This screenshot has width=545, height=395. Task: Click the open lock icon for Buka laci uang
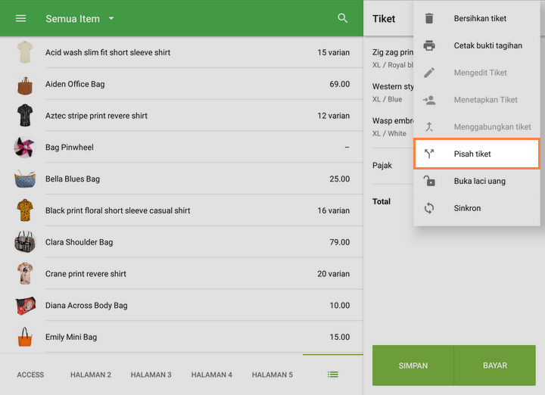point(429,181)
